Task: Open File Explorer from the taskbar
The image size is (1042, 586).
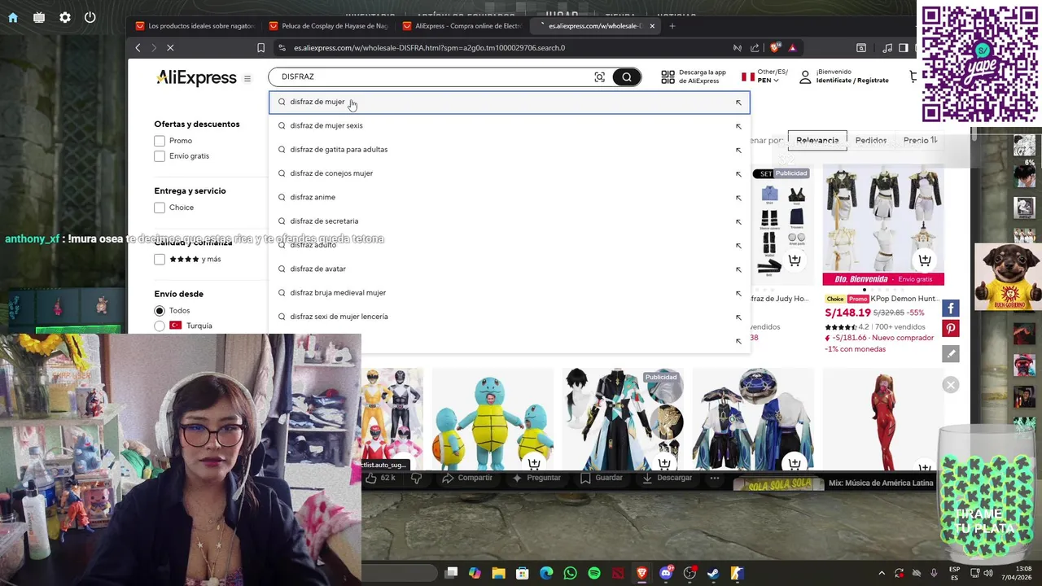Action: pos(498,574)
